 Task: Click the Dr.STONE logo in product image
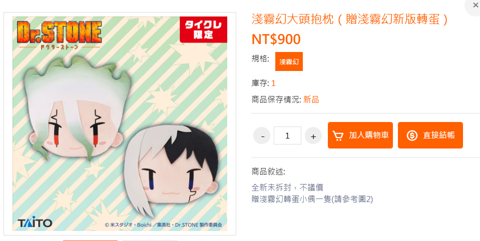pos(59,34)
